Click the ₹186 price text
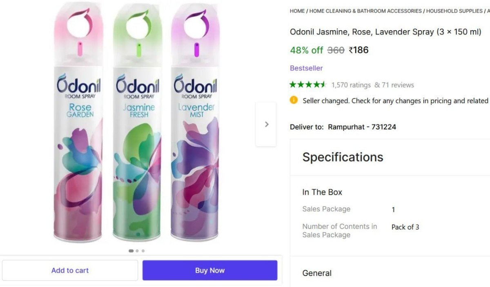Image resolution: width=490 pixels, height=287 pixels. click(359, 50)
